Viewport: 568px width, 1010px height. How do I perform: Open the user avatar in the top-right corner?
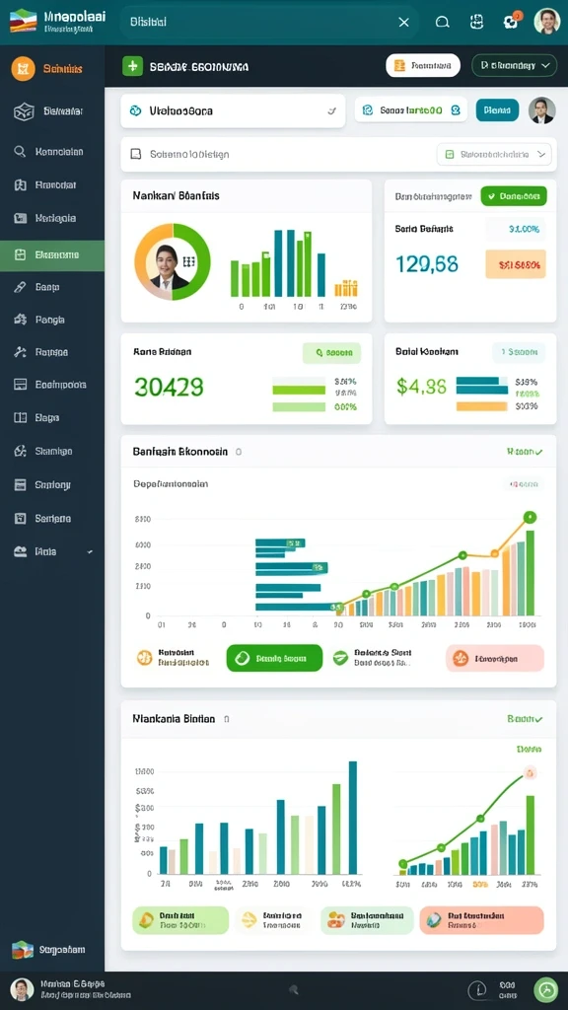pos(546,22)
